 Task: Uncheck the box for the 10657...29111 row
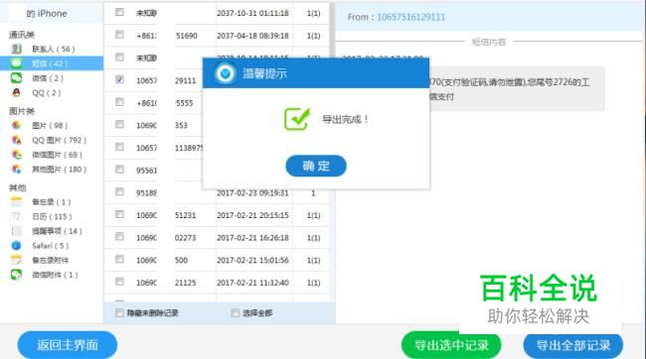(119, 79)
